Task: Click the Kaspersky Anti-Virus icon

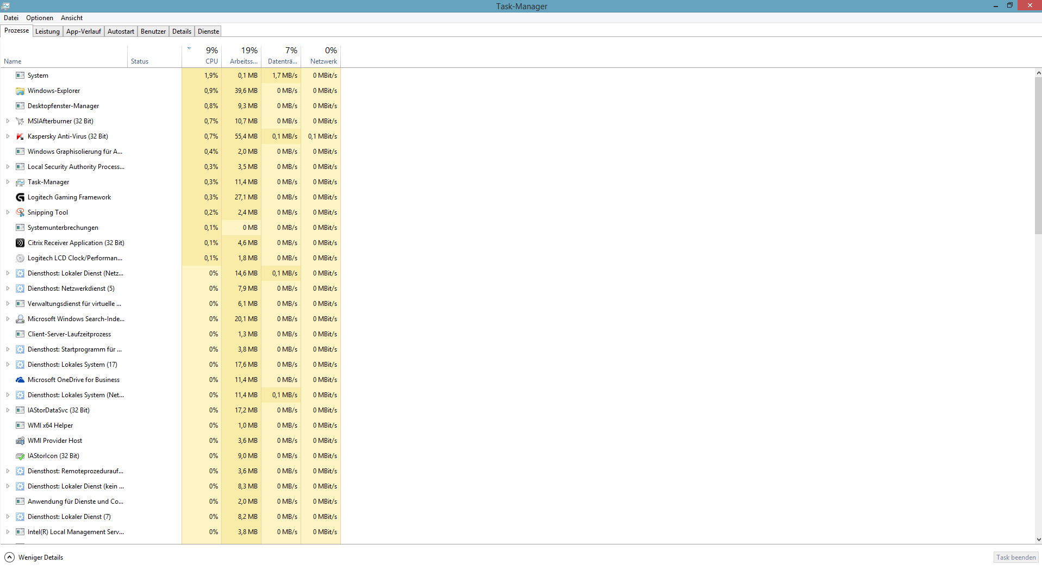Action: tap(20, 136)
